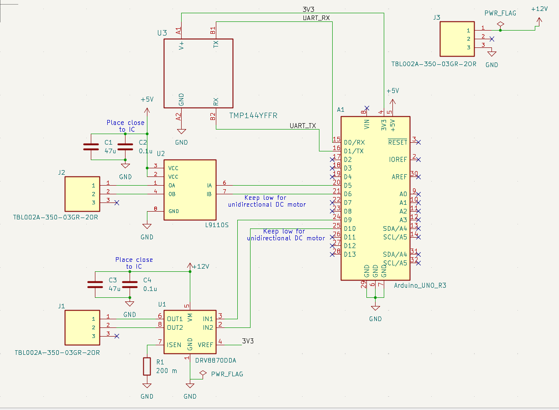Select the L9110S motor driver symbol
559x410 pixels.
pyautogui.click(x=190, y=190)
